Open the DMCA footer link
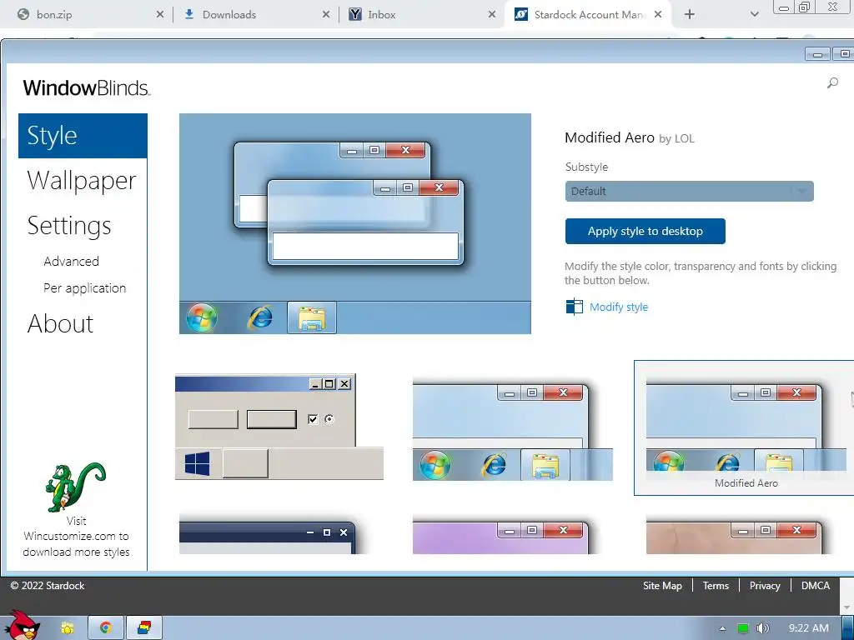Viewport: 854px width, 640px height. tap(816, 586)
